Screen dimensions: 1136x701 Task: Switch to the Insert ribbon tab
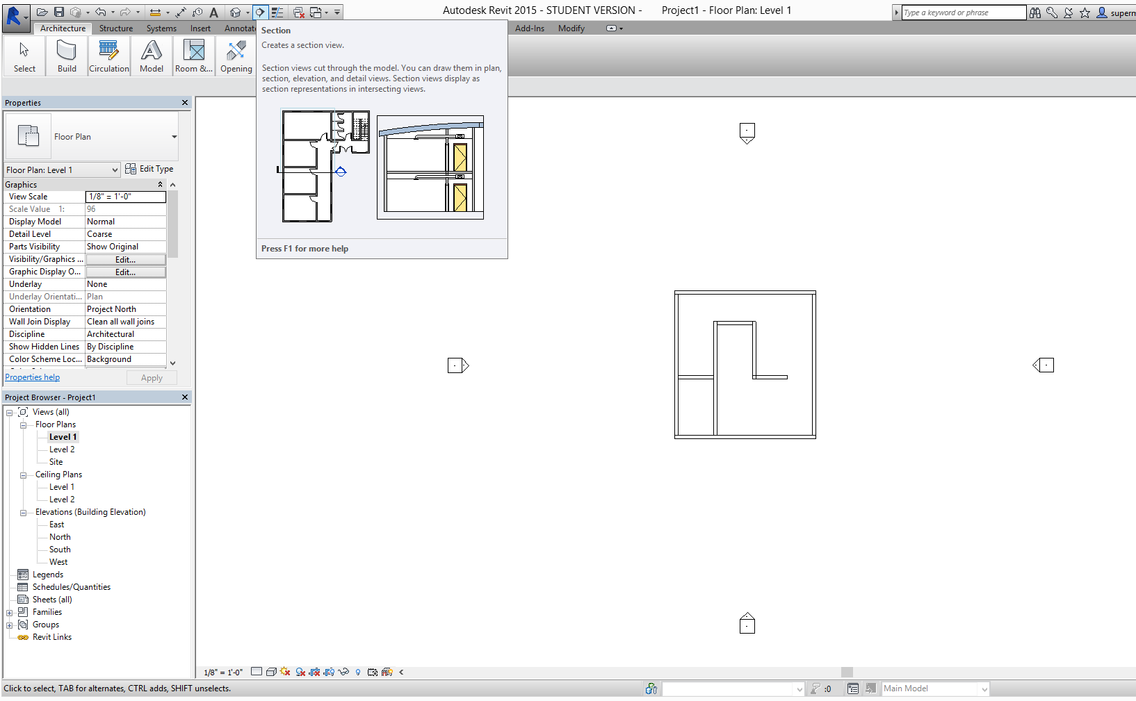200,28
